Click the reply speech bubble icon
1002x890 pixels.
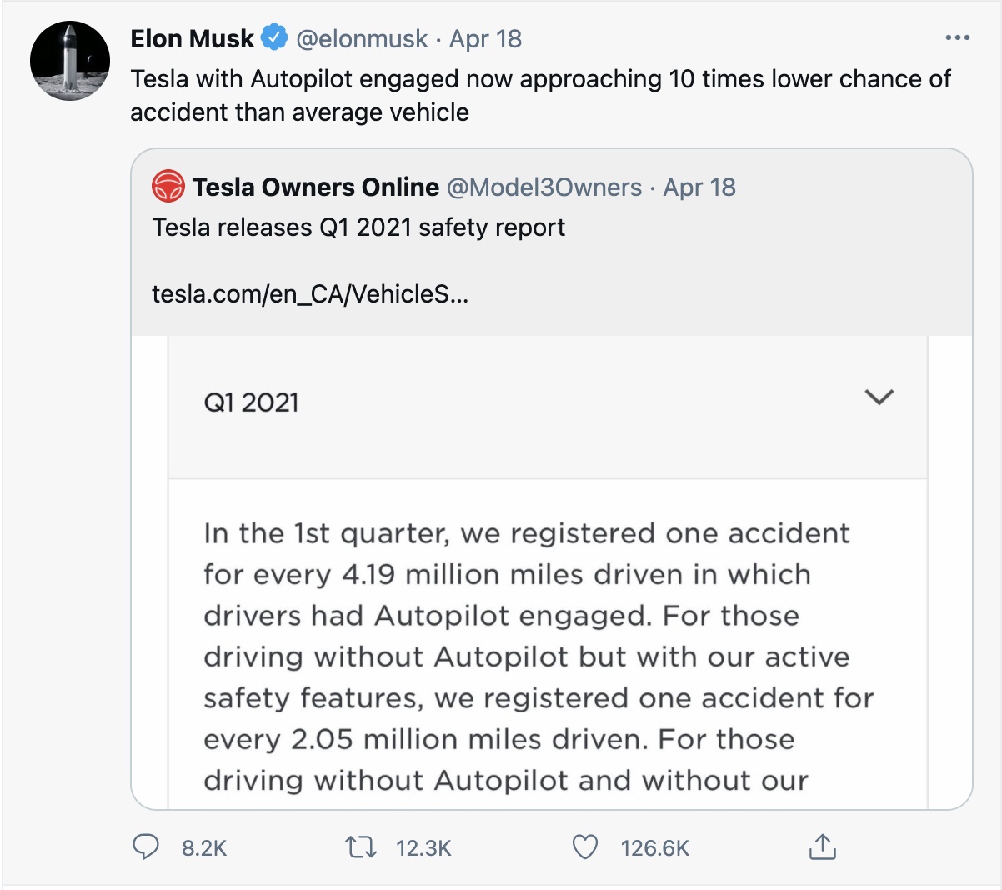pyautogui.click(x=146, y=847)
